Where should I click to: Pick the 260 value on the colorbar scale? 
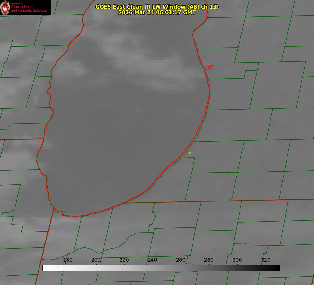pos(181,260)
